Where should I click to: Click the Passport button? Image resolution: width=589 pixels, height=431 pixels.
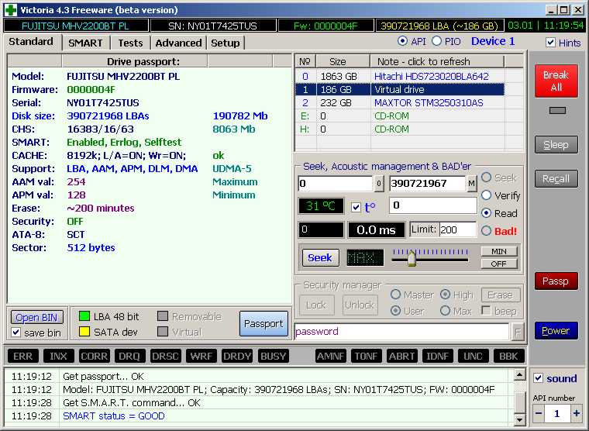click(263, 323)
